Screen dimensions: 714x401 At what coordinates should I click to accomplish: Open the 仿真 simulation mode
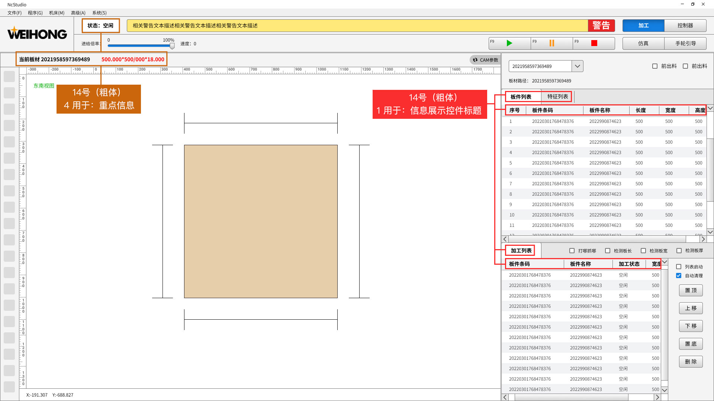(643, 43)
